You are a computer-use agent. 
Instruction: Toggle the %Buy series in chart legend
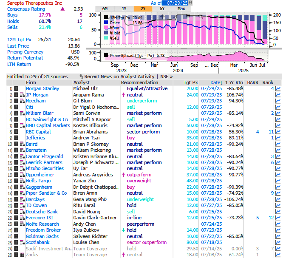[106, 28]
